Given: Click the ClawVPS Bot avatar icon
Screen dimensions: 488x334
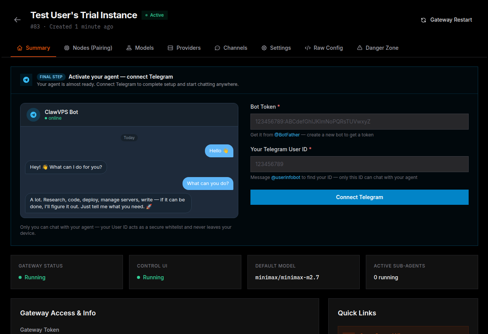Looking at the screenshot, I should (33, 115).
